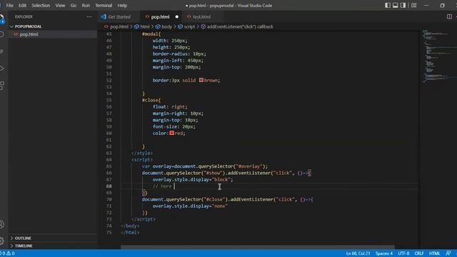
Task: Switch to the test.html tab
Action: [201, 17]
